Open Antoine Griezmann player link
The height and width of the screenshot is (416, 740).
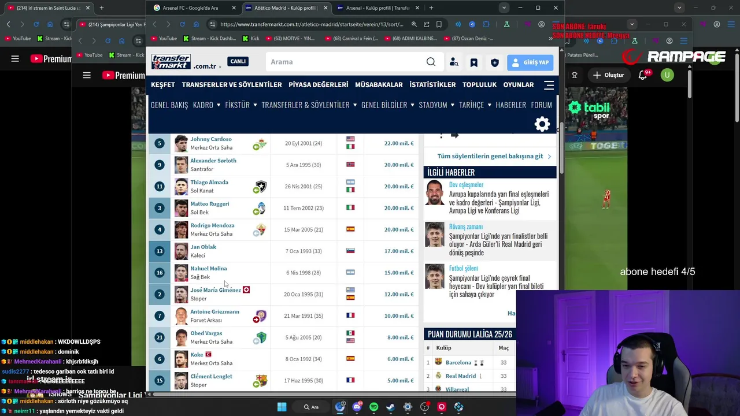tap(214, 312)
